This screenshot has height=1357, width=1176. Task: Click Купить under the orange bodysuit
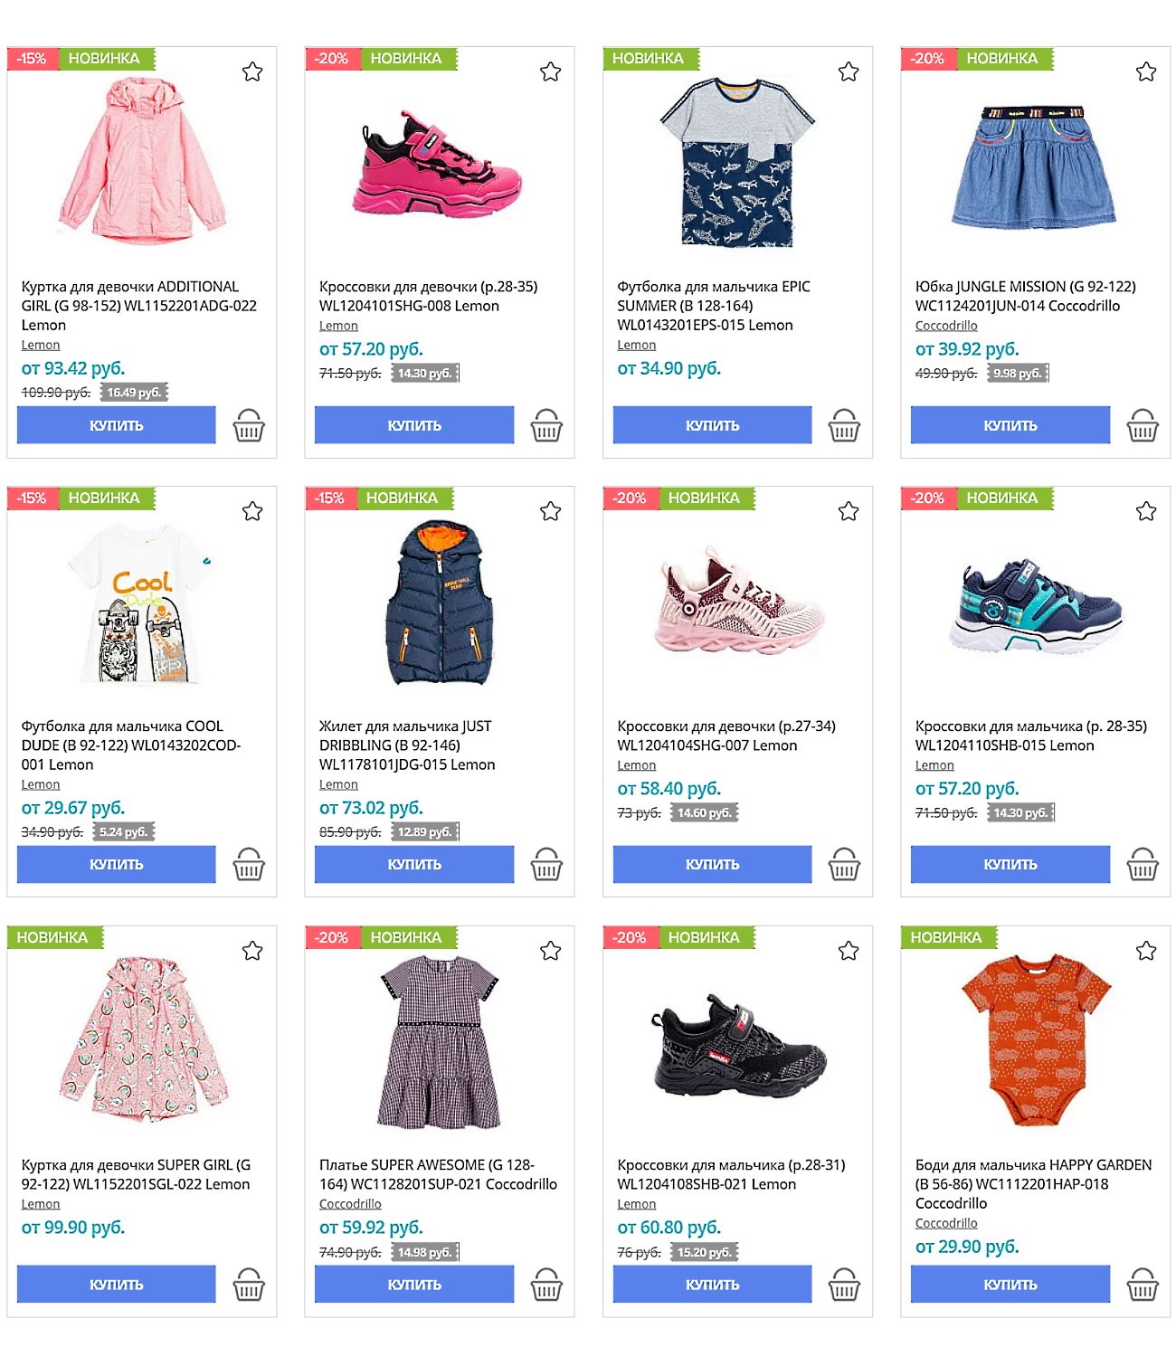click(1010, 1285)
